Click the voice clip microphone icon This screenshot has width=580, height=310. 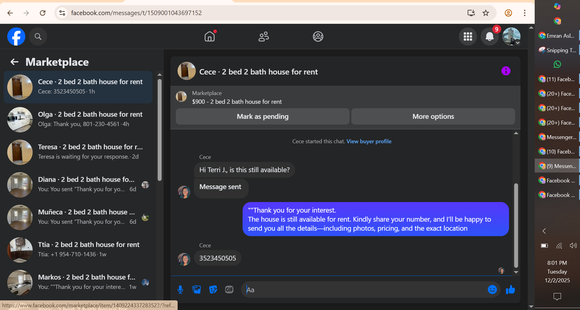[180, 289]
